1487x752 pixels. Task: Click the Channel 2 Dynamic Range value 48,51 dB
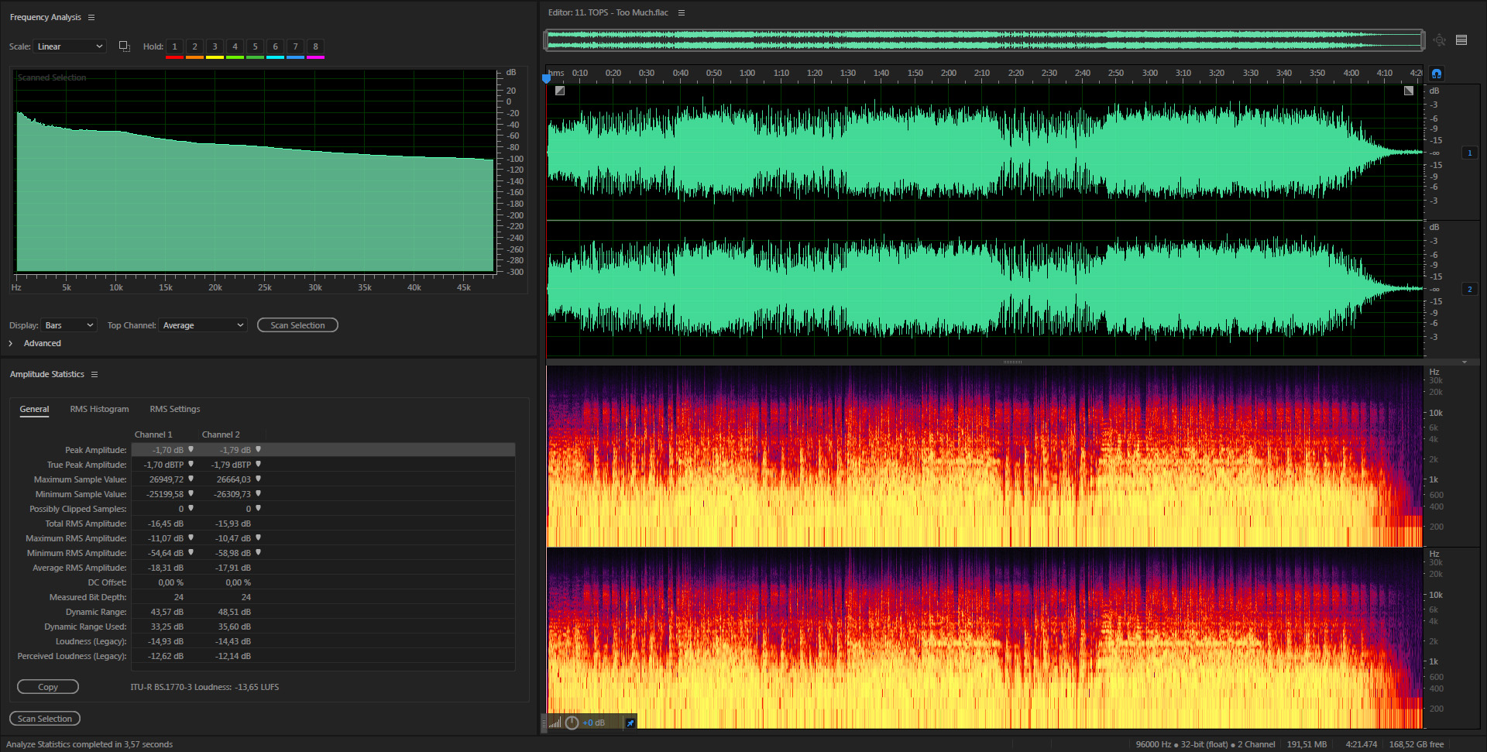[x=234, y=612]
